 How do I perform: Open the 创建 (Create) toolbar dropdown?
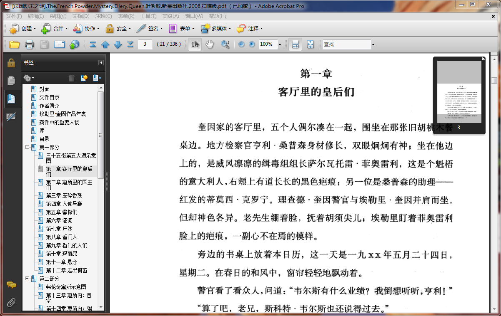click(23, 29)
